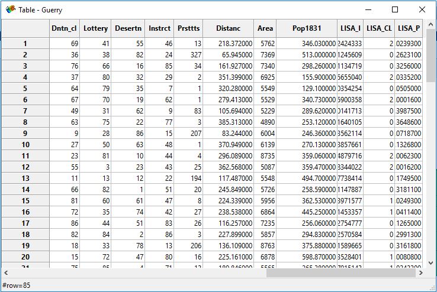This screenshot has height=292, width=437.
Task: Click Distanc cell 245.849000
Action: tap(228, 190)
